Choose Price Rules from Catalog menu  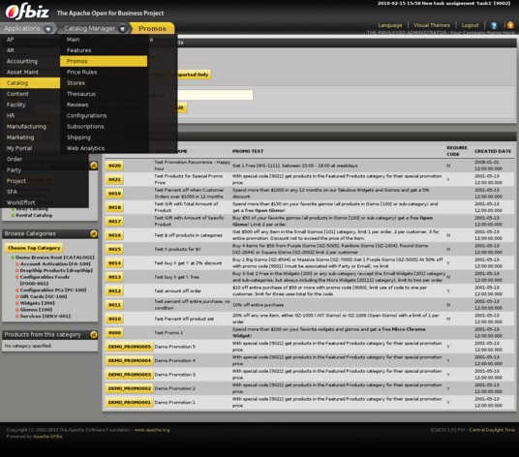click(x=81, y=73)
